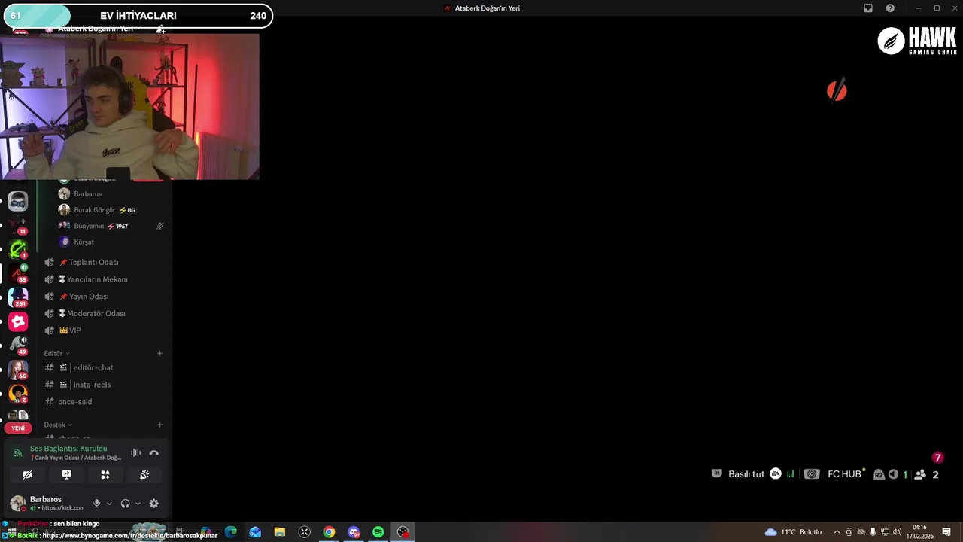963x542 pixels.
Task: Open Outlook from taskbar
Action: (255, 532)
